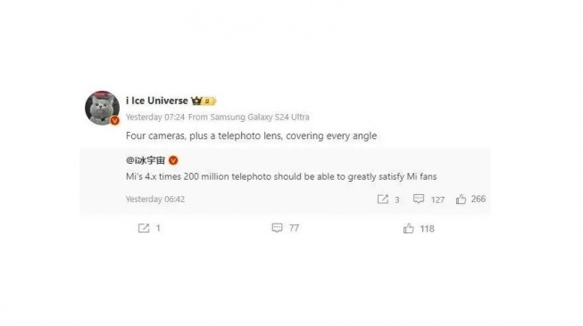583x326 pixels.
Task: Click the Yesterday 06:42 timestamp
Action: pyautogui.click(x=155, y=200)
